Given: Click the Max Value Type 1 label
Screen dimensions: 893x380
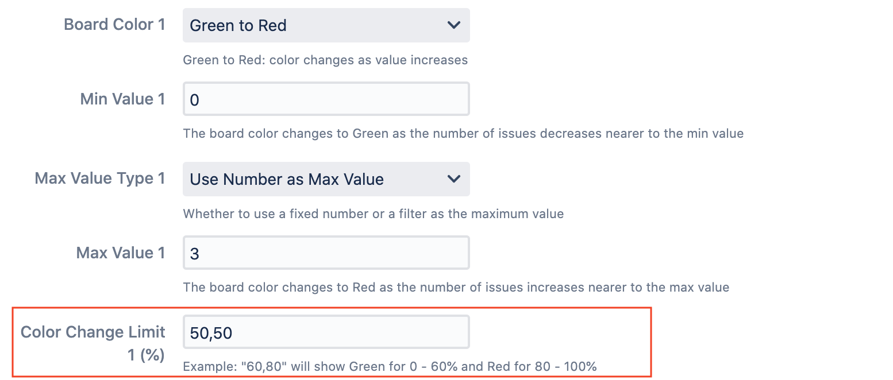Looking at the screenshot, I should 100,178.
